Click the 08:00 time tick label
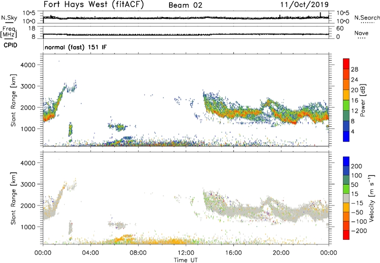This screenshot has width=380, height=263. (138, 253)
